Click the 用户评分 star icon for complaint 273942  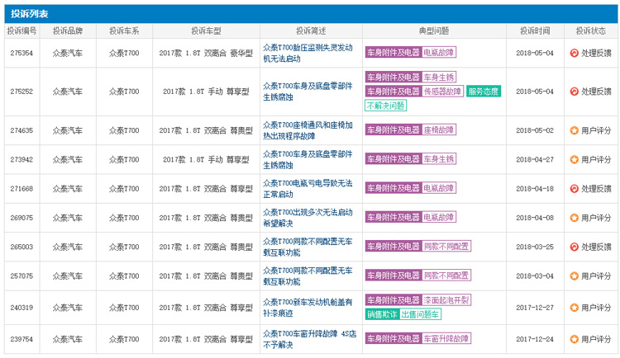pyautogui.click(x=575, y=160)
